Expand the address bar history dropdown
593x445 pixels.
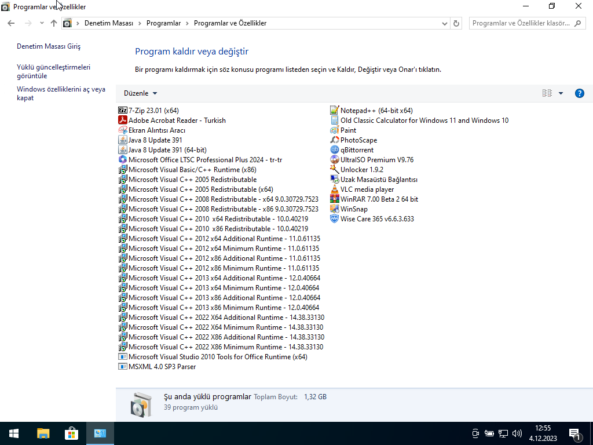coord(444,23)
